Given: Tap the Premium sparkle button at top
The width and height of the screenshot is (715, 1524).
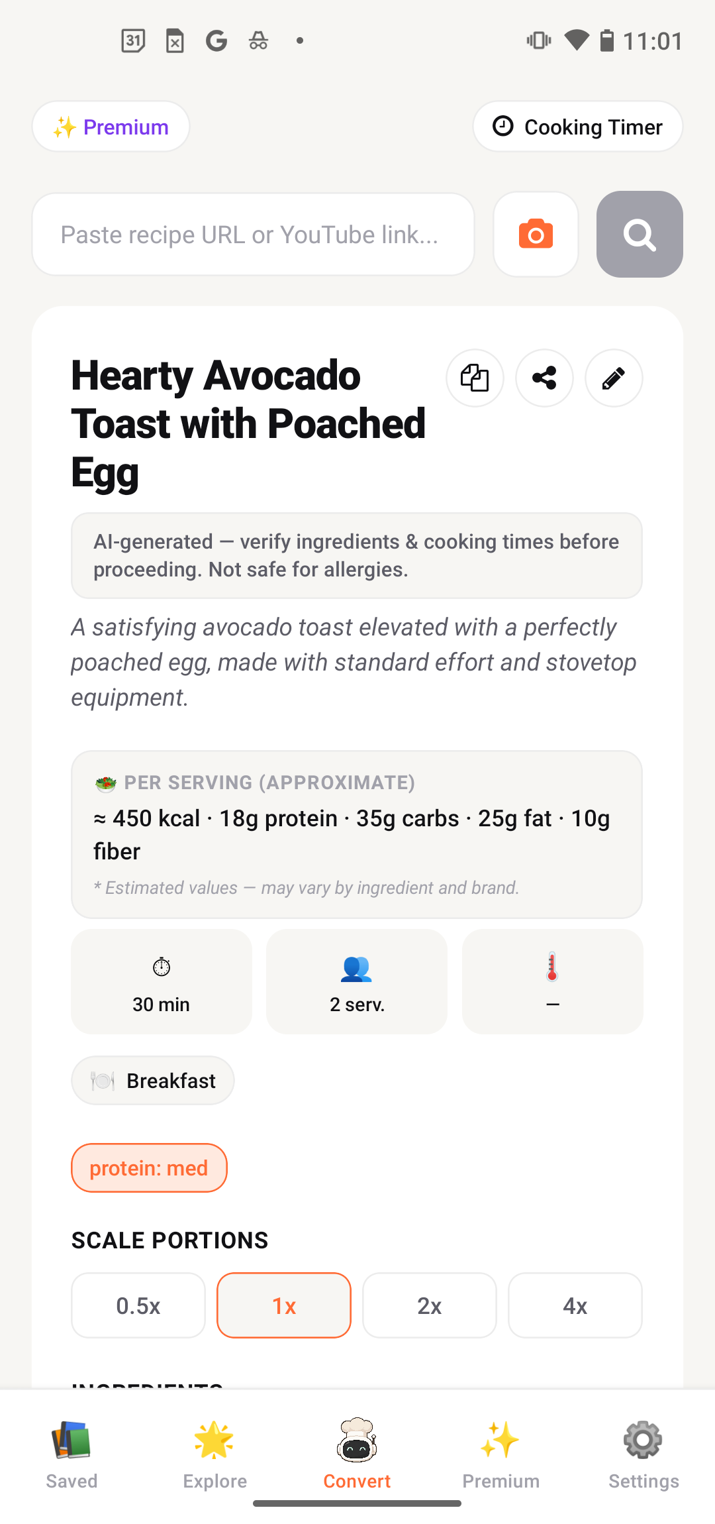Looking at the screenshot, I should (111, 127).
